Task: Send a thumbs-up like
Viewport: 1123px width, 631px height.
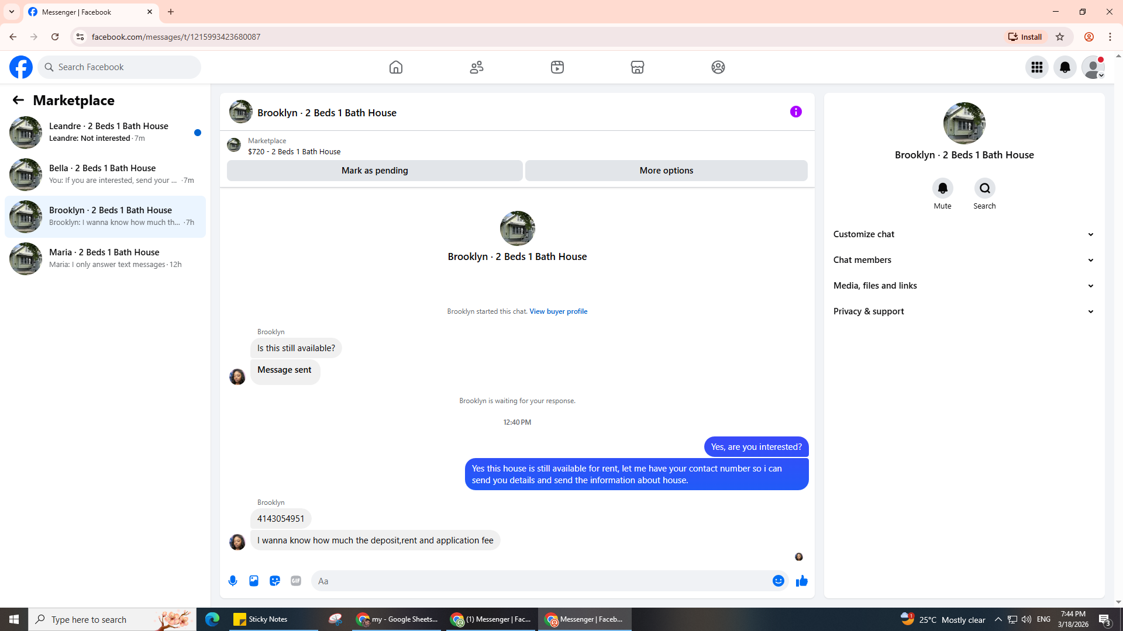Action: click(x=801, y=581)
